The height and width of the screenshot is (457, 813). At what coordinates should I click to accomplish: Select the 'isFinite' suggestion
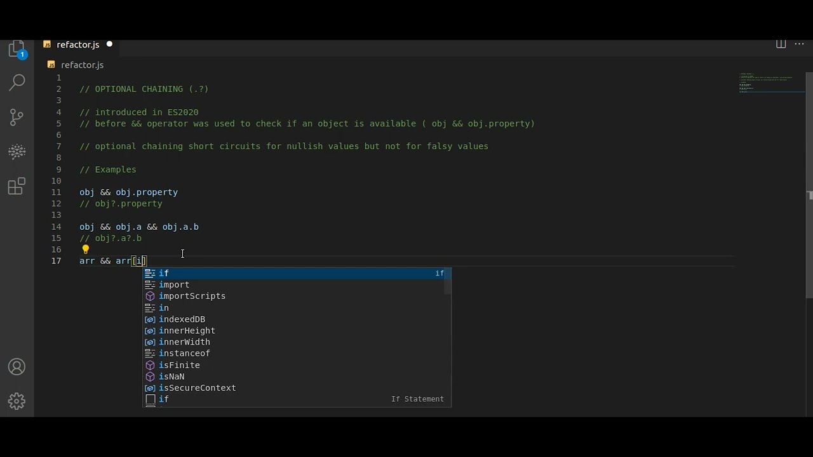[x=297, y=365]
